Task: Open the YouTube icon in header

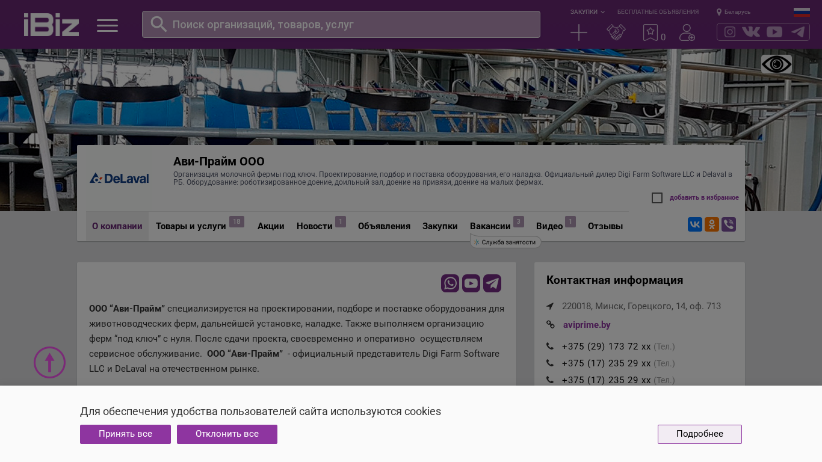Action: pos(774,32)
